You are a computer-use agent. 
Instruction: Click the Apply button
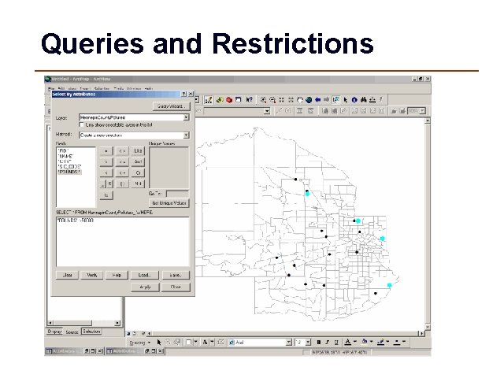click(145, 287)
